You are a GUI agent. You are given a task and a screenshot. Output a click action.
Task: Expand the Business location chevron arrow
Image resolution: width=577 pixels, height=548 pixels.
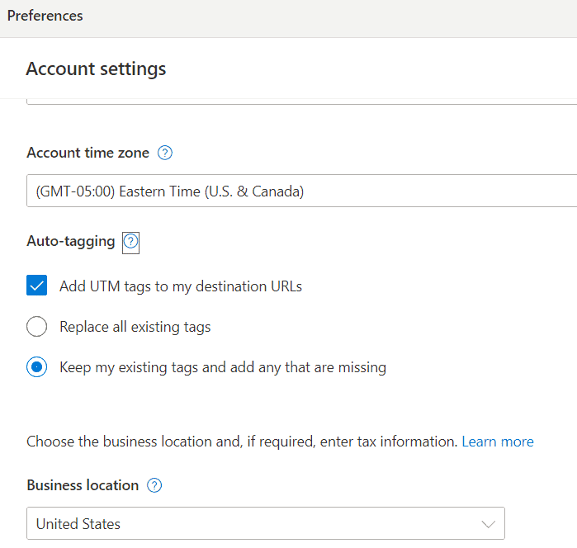pos(488,524)
